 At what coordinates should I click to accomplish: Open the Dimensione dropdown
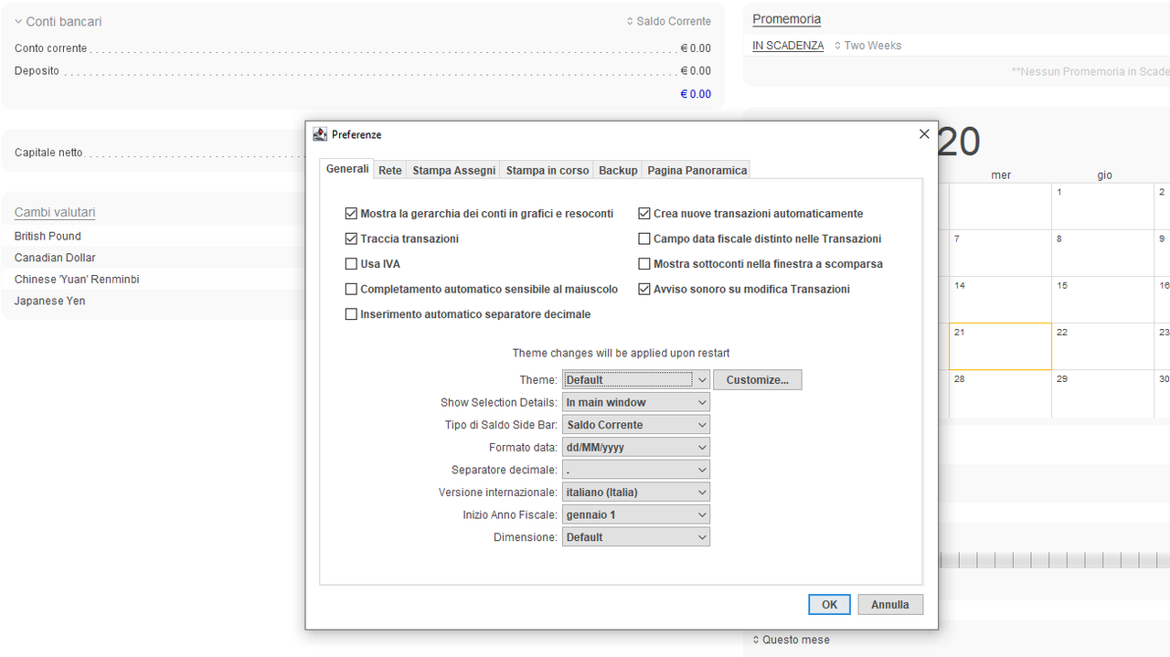click(636, 537)
